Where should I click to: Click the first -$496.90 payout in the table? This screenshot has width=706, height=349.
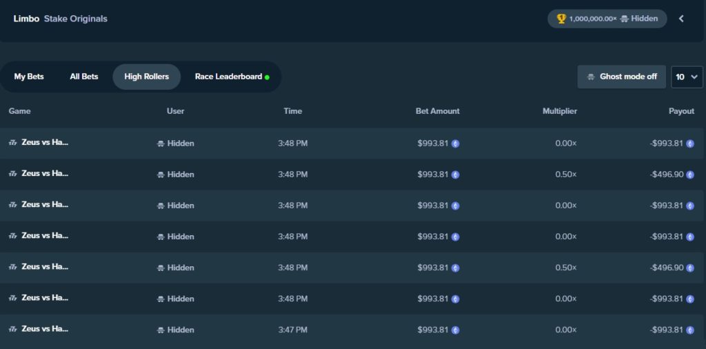667,174
